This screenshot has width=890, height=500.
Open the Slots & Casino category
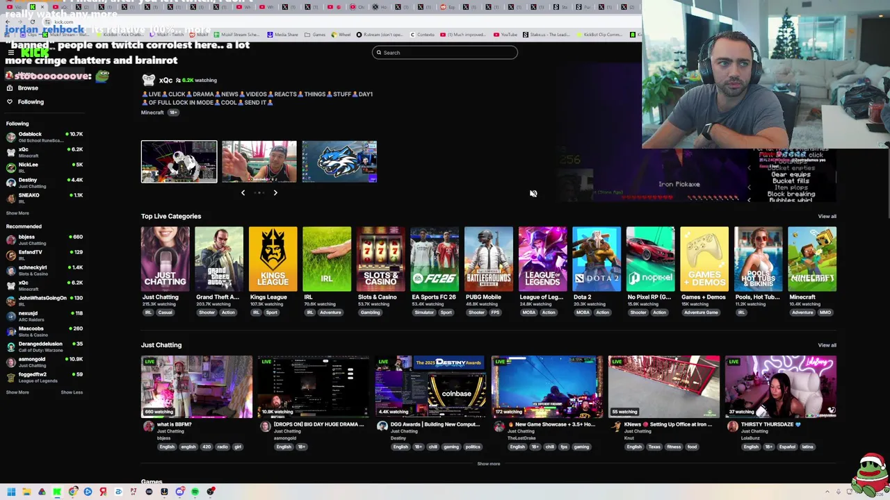coord(381,259)
